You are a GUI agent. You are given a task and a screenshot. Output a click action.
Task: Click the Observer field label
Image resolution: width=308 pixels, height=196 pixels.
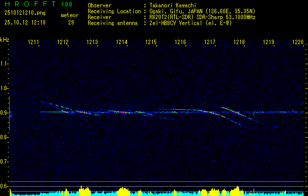coord(99,5)
